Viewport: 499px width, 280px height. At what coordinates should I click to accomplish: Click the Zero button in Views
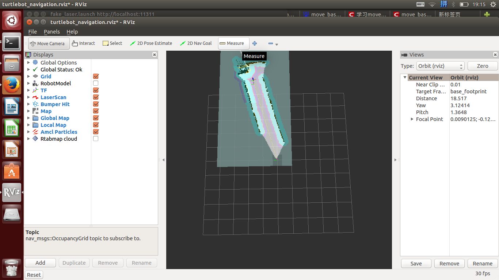[482, 66]
